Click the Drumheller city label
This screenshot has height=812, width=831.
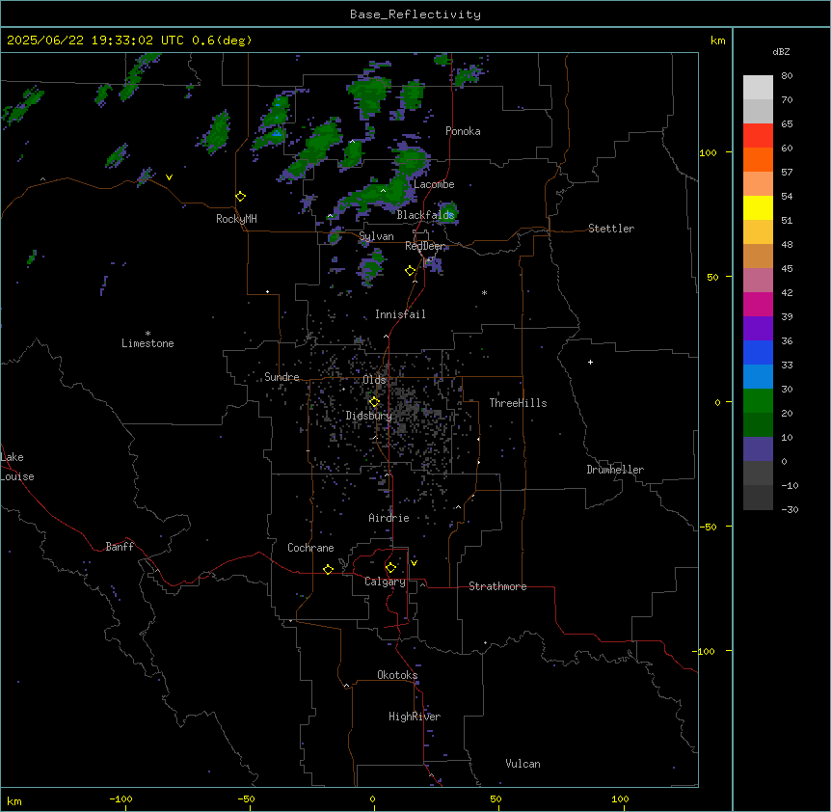[615, 470]
